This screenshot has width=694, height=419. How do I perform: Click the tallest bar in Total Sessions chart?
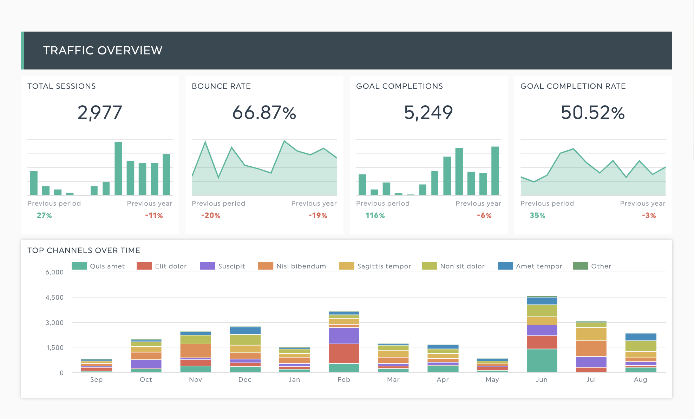118,168
